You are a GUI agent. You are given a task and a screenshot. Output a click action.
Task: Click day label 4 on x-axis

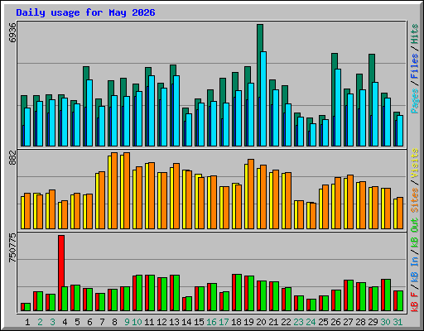[x=65, y=322]
